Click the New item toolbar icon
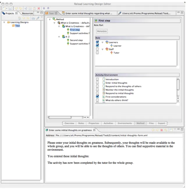 tap(4, 8)
